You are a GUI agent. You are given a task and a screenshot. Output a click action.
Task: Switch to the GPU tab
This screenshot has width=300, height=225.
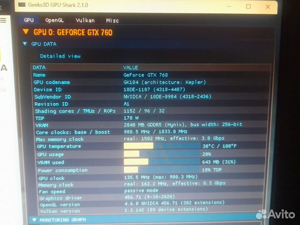point(29,20)
